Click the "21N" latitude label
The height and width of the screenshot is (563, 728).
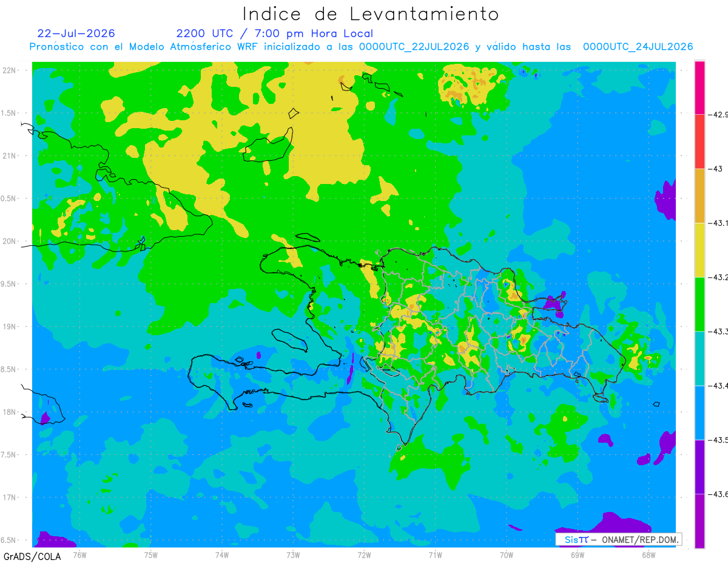click(10, 155)
